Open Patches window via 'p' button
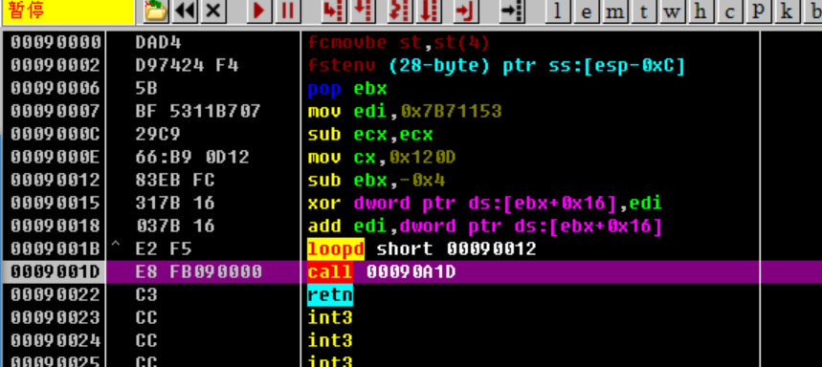Viewport: 822px width, 367px height. [758, 11]
